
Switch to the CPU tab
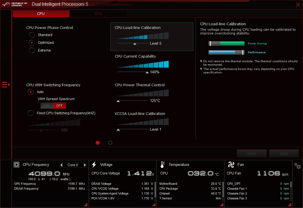tap(41, 14)
